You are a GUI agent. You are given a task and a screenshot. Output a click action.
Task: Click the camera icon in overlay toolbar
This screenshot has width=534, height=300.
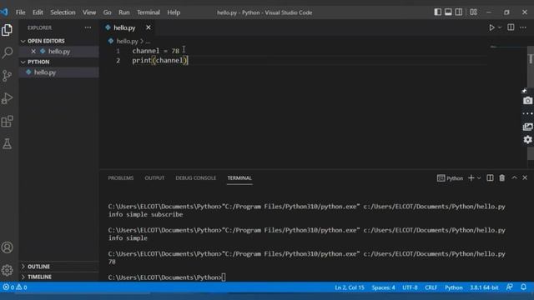527,101
